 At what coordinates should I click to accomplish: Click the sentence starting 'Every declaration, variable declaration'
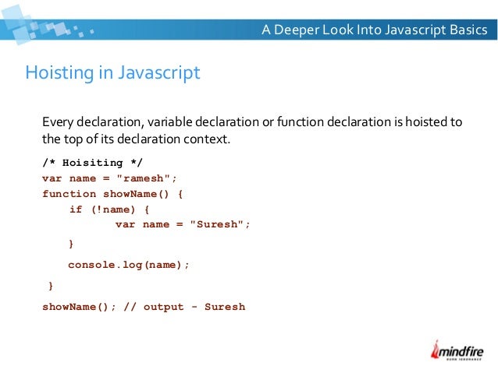(252, 121)
